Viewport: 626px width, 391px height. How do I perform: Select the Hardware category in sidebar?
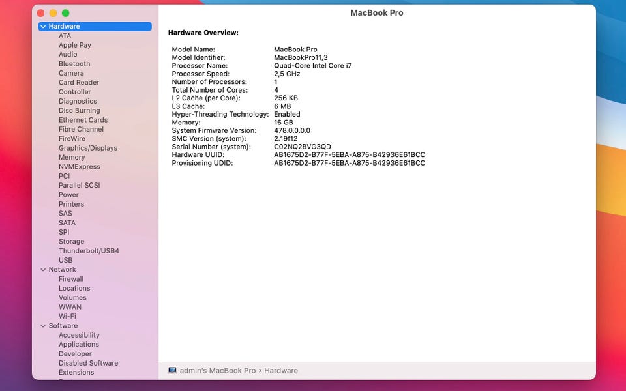95,26
